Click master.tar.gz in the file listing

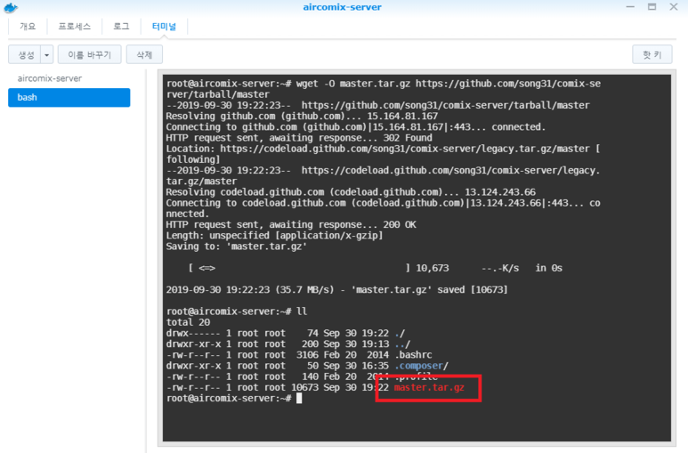(429, 387)
